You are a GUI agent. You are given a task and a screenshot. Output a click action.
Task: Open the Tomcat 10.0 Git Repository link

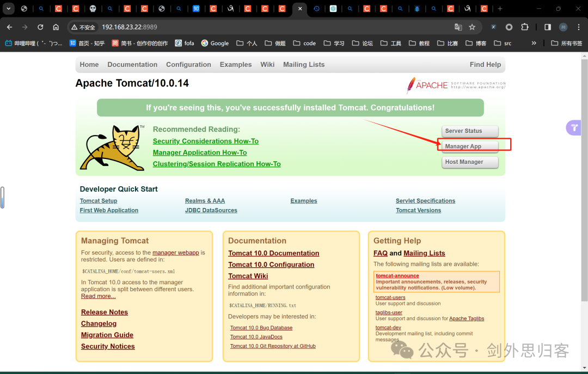point(273,346)
